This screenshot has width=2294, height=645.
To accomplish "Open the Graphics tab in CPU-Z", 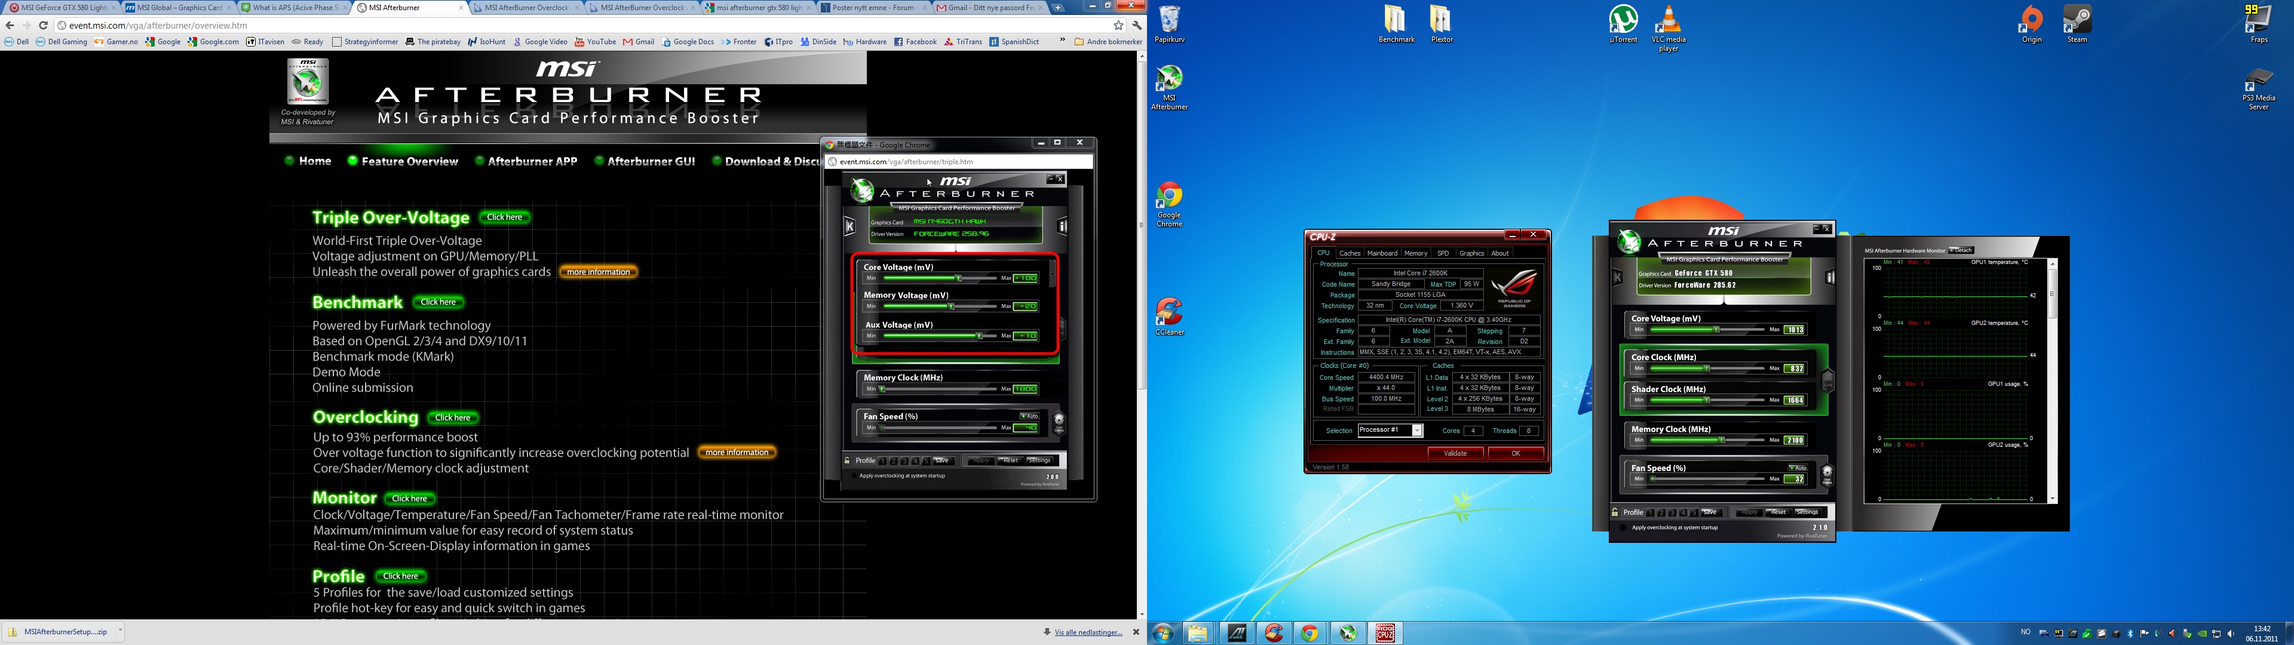I will click(x=1471, y=253).
